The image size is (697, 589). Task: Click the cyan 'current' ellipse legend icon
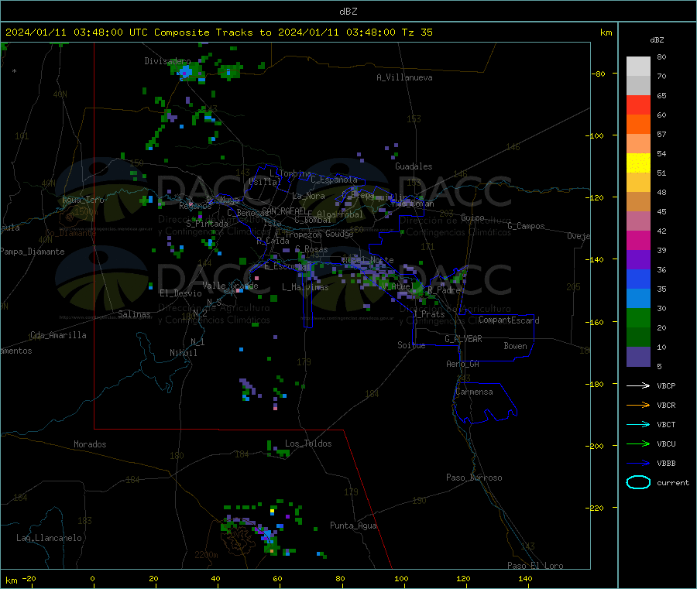[638, 482]
